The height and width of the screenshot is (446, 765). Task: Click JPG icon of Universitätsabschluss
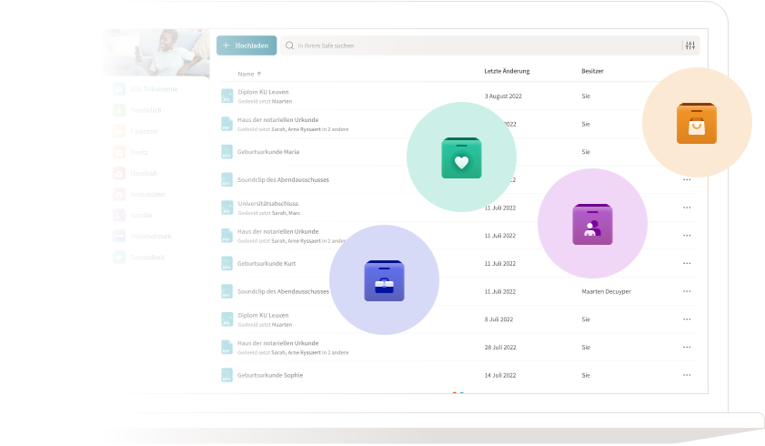226,208
